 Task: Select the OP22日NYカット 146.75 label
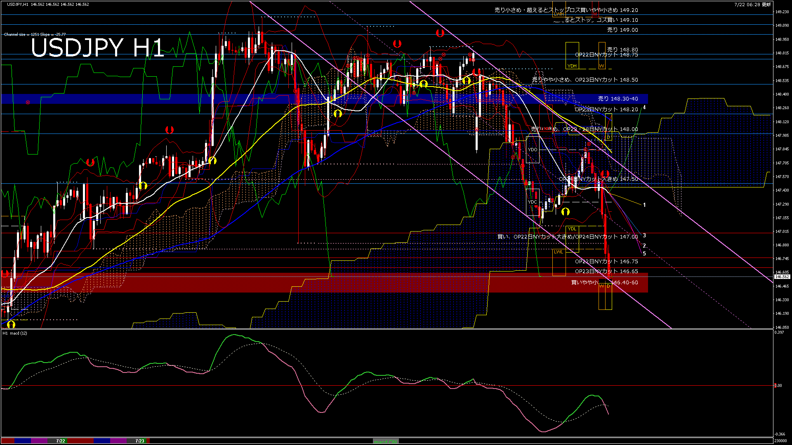click(606, 261)
